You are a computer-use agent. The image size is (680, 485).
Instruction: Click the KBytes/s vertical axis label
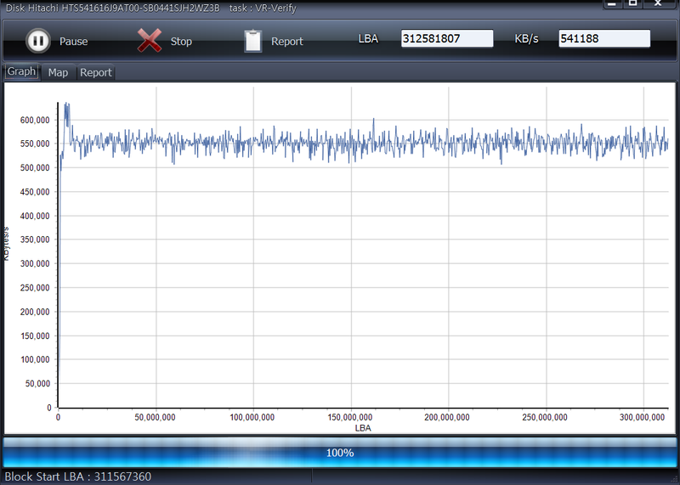click(x=6, y=243)
